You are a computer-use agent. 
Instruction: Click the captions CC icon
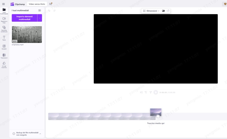tap(168, 11)
